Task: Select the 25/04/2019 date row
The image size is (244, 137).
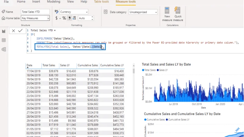Action: (34, 104)
